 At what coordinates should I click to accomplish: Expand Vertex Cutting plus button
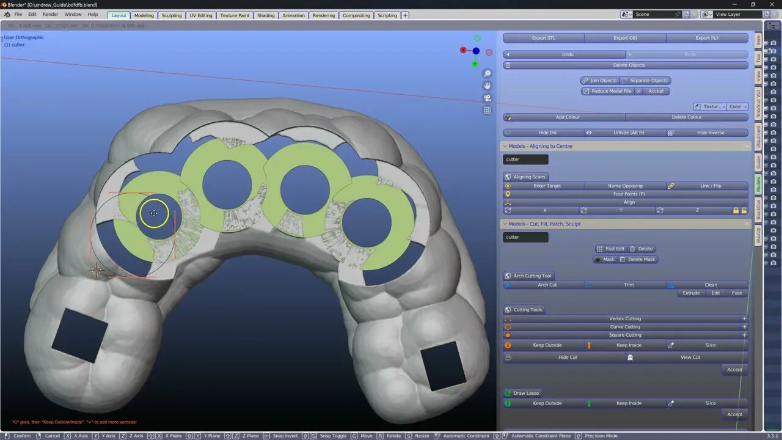click(744, 318)
